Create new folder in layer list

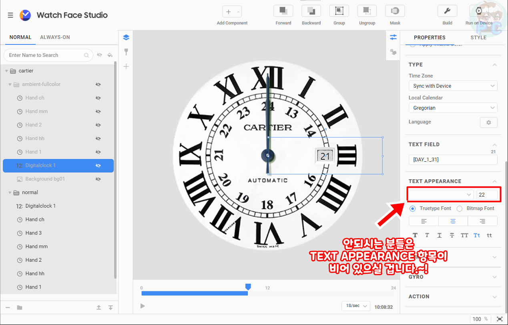tap(20, 307)
